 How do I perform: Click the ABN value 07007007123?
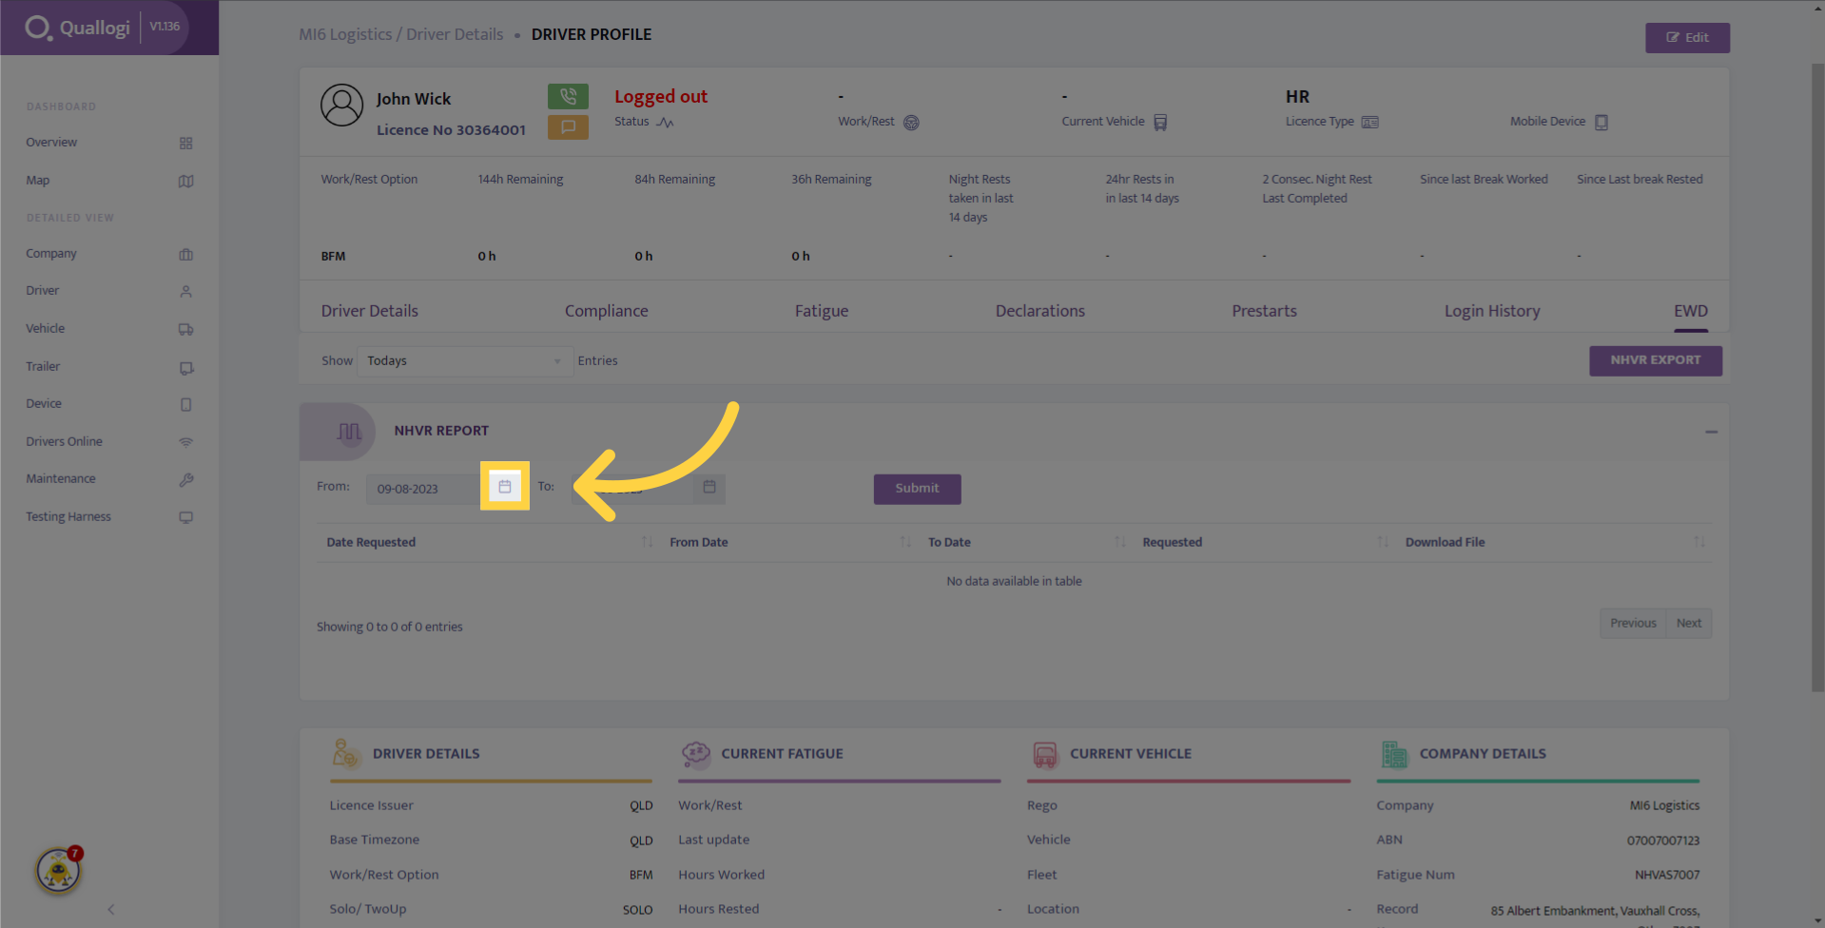[x=1663, y=841]
